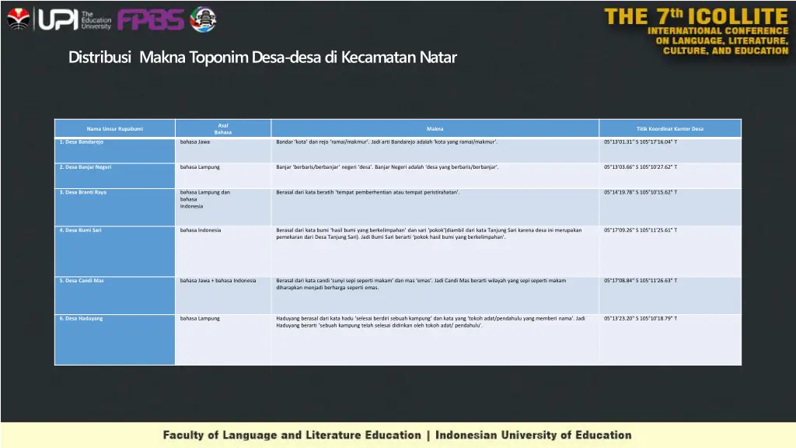This screenshot has height=448, width=796.
Task: Click the 7th ICOLLITE conference logo
Action: pyautogui.click(x=696, y=31)
